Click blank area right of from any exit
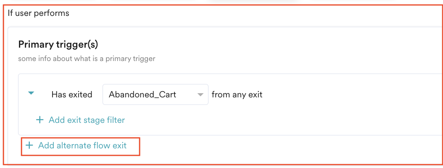Image resolution: width=443 pixels, height=168 pixels. [345, 94]
